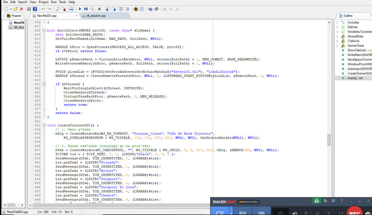Open the Run menu
The image size is (372, 215).
pyautogui.click(x=53, y=2)
